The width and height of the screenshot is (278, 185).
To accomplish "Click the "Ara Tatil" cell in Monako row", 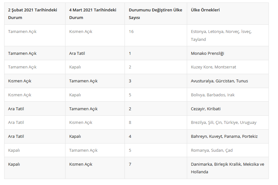I will pos(77,53).
